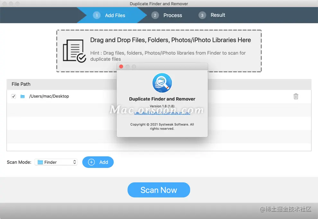Viewport: 318px width, 219px height.
Task: Click the Drag and Drop Files heading
Action: [171, 40]
